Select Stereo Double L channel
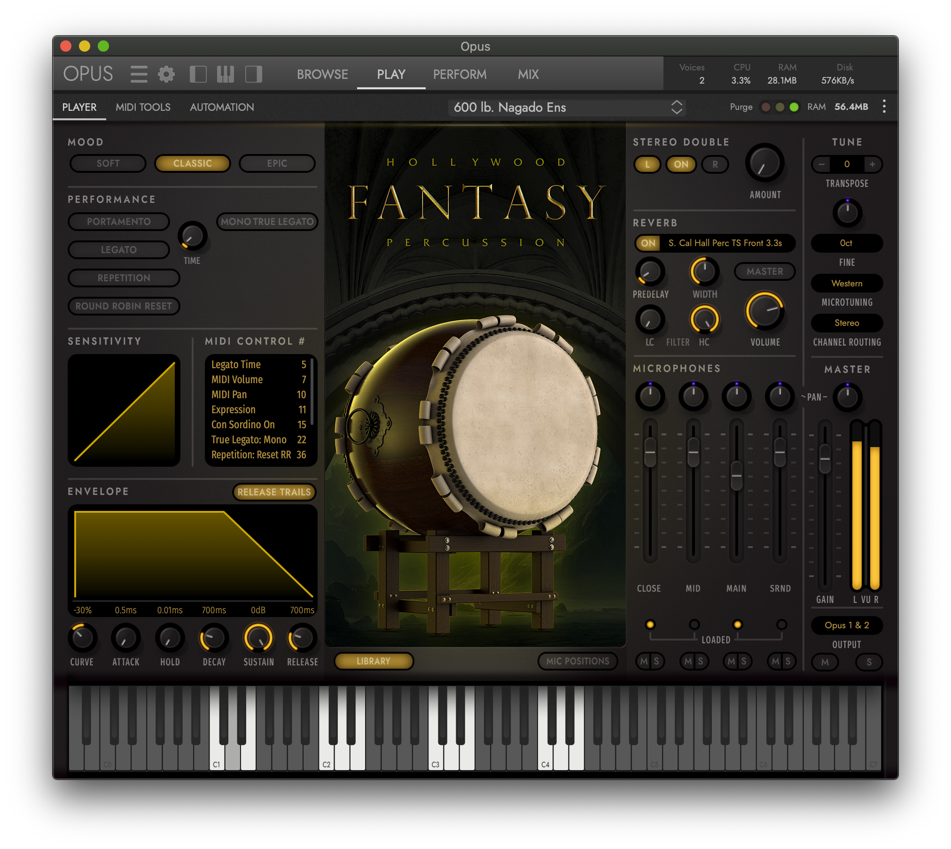 point(647,164)
